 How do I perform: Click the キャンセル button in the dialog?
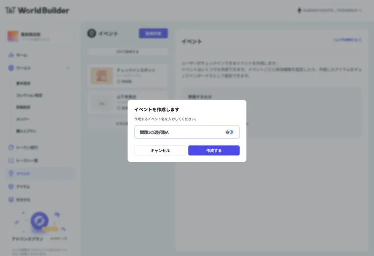(160, 151)
